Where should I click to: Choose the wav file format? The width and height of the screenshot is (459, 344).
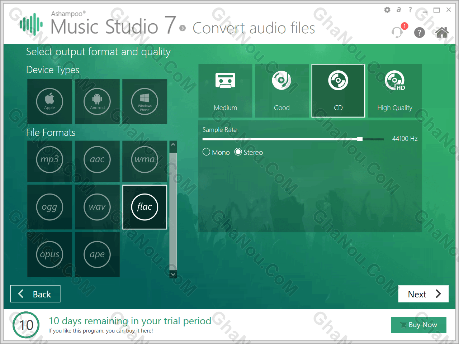coord(97,207)
